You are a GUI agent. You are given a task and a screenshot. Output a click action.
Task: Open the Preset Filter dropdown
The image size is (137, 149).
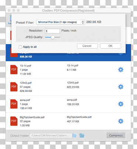click(x=60, y=22)
